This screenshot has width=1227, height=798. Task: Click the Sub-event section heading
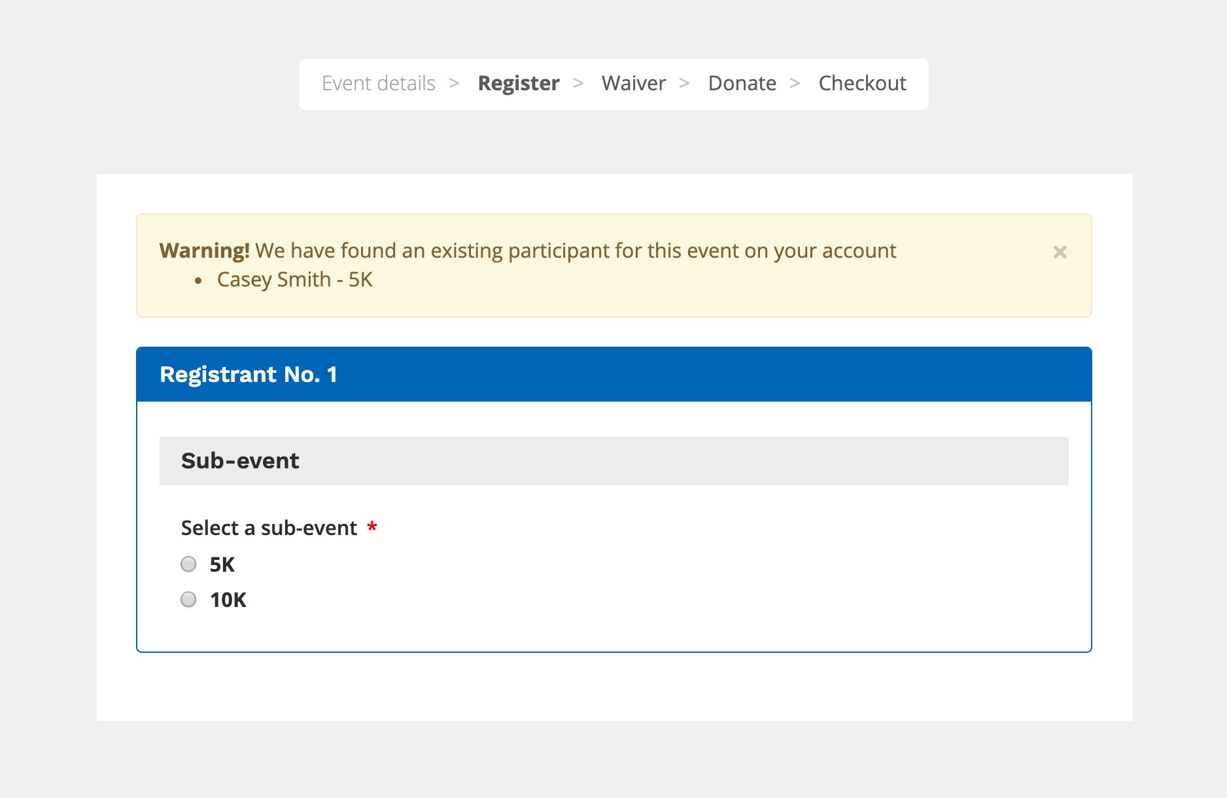point(240,460)
